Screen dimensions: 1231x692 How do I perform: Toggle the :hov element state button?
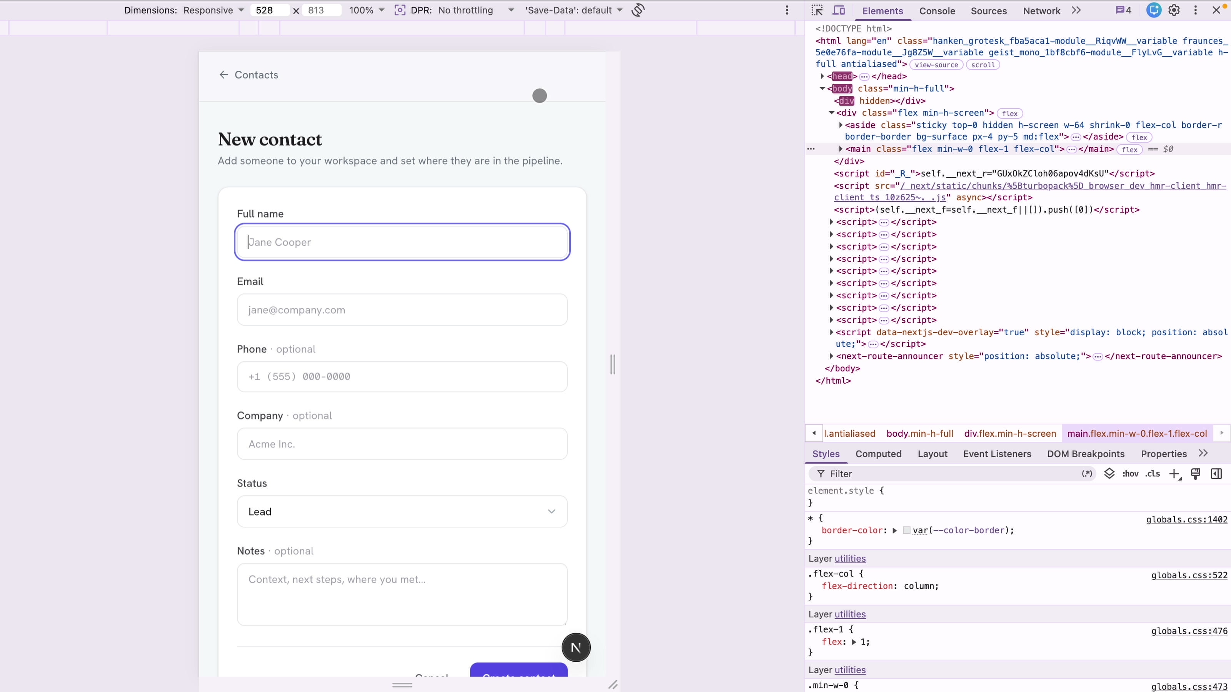1130,474
